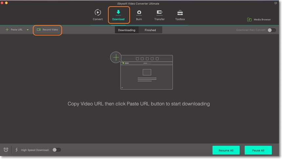The image size is (282, 159).
Task: Click the lightning bolt speed icon
Action: coord(16,150)
